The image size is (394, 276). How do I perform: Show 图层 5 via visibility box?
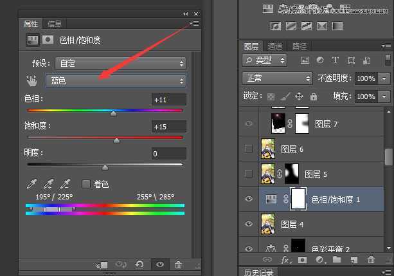(249, 173)
